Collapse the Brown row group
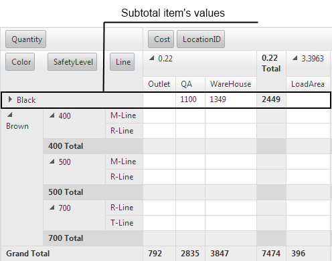Image resolution: width=332 pixels, height=261 pixels. pyautogui.click(x=10, y=115)
